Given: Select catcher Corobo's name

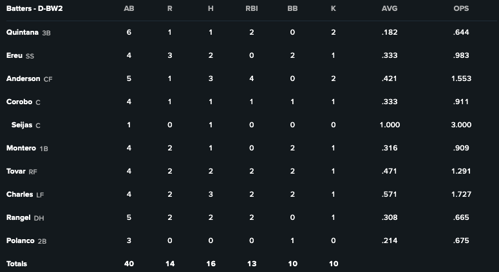Looking at the screenshot, I should (19, 102).
